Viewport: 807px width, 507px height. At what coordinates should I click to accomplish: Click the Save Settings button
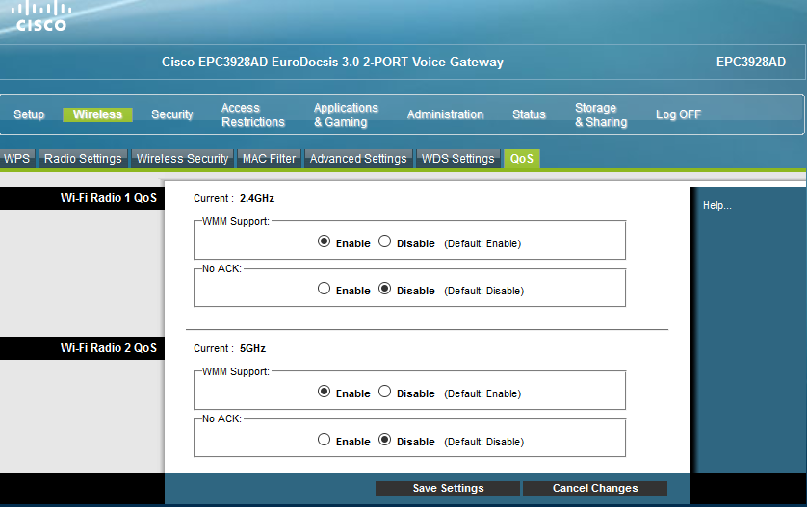coord(448,488)
